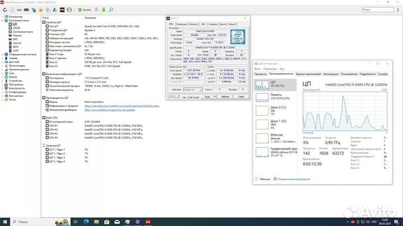The width and height of the screenshot is (403, 226).
Task: Select BIOS in AIDA64 tree
Action: (x=16, y=47)
